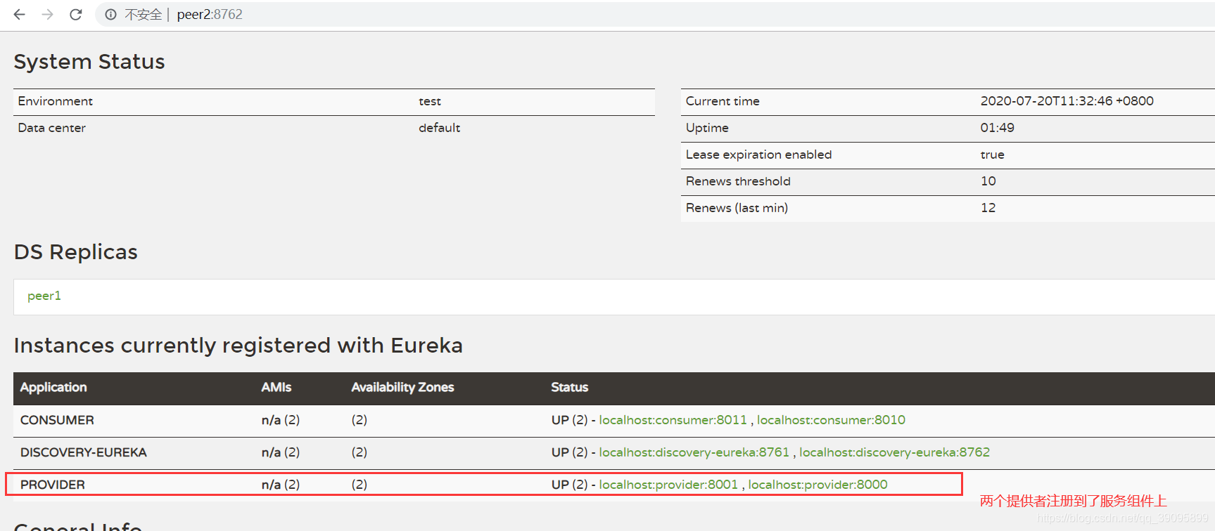Select 'Instances currently registered with Eureka' heading
The width and height of the screenshot is (1215, 531).
[238, 346]
